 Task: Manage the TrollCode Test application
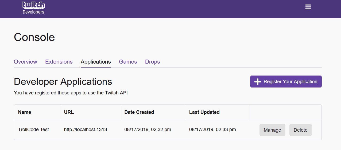pos(272,130)
